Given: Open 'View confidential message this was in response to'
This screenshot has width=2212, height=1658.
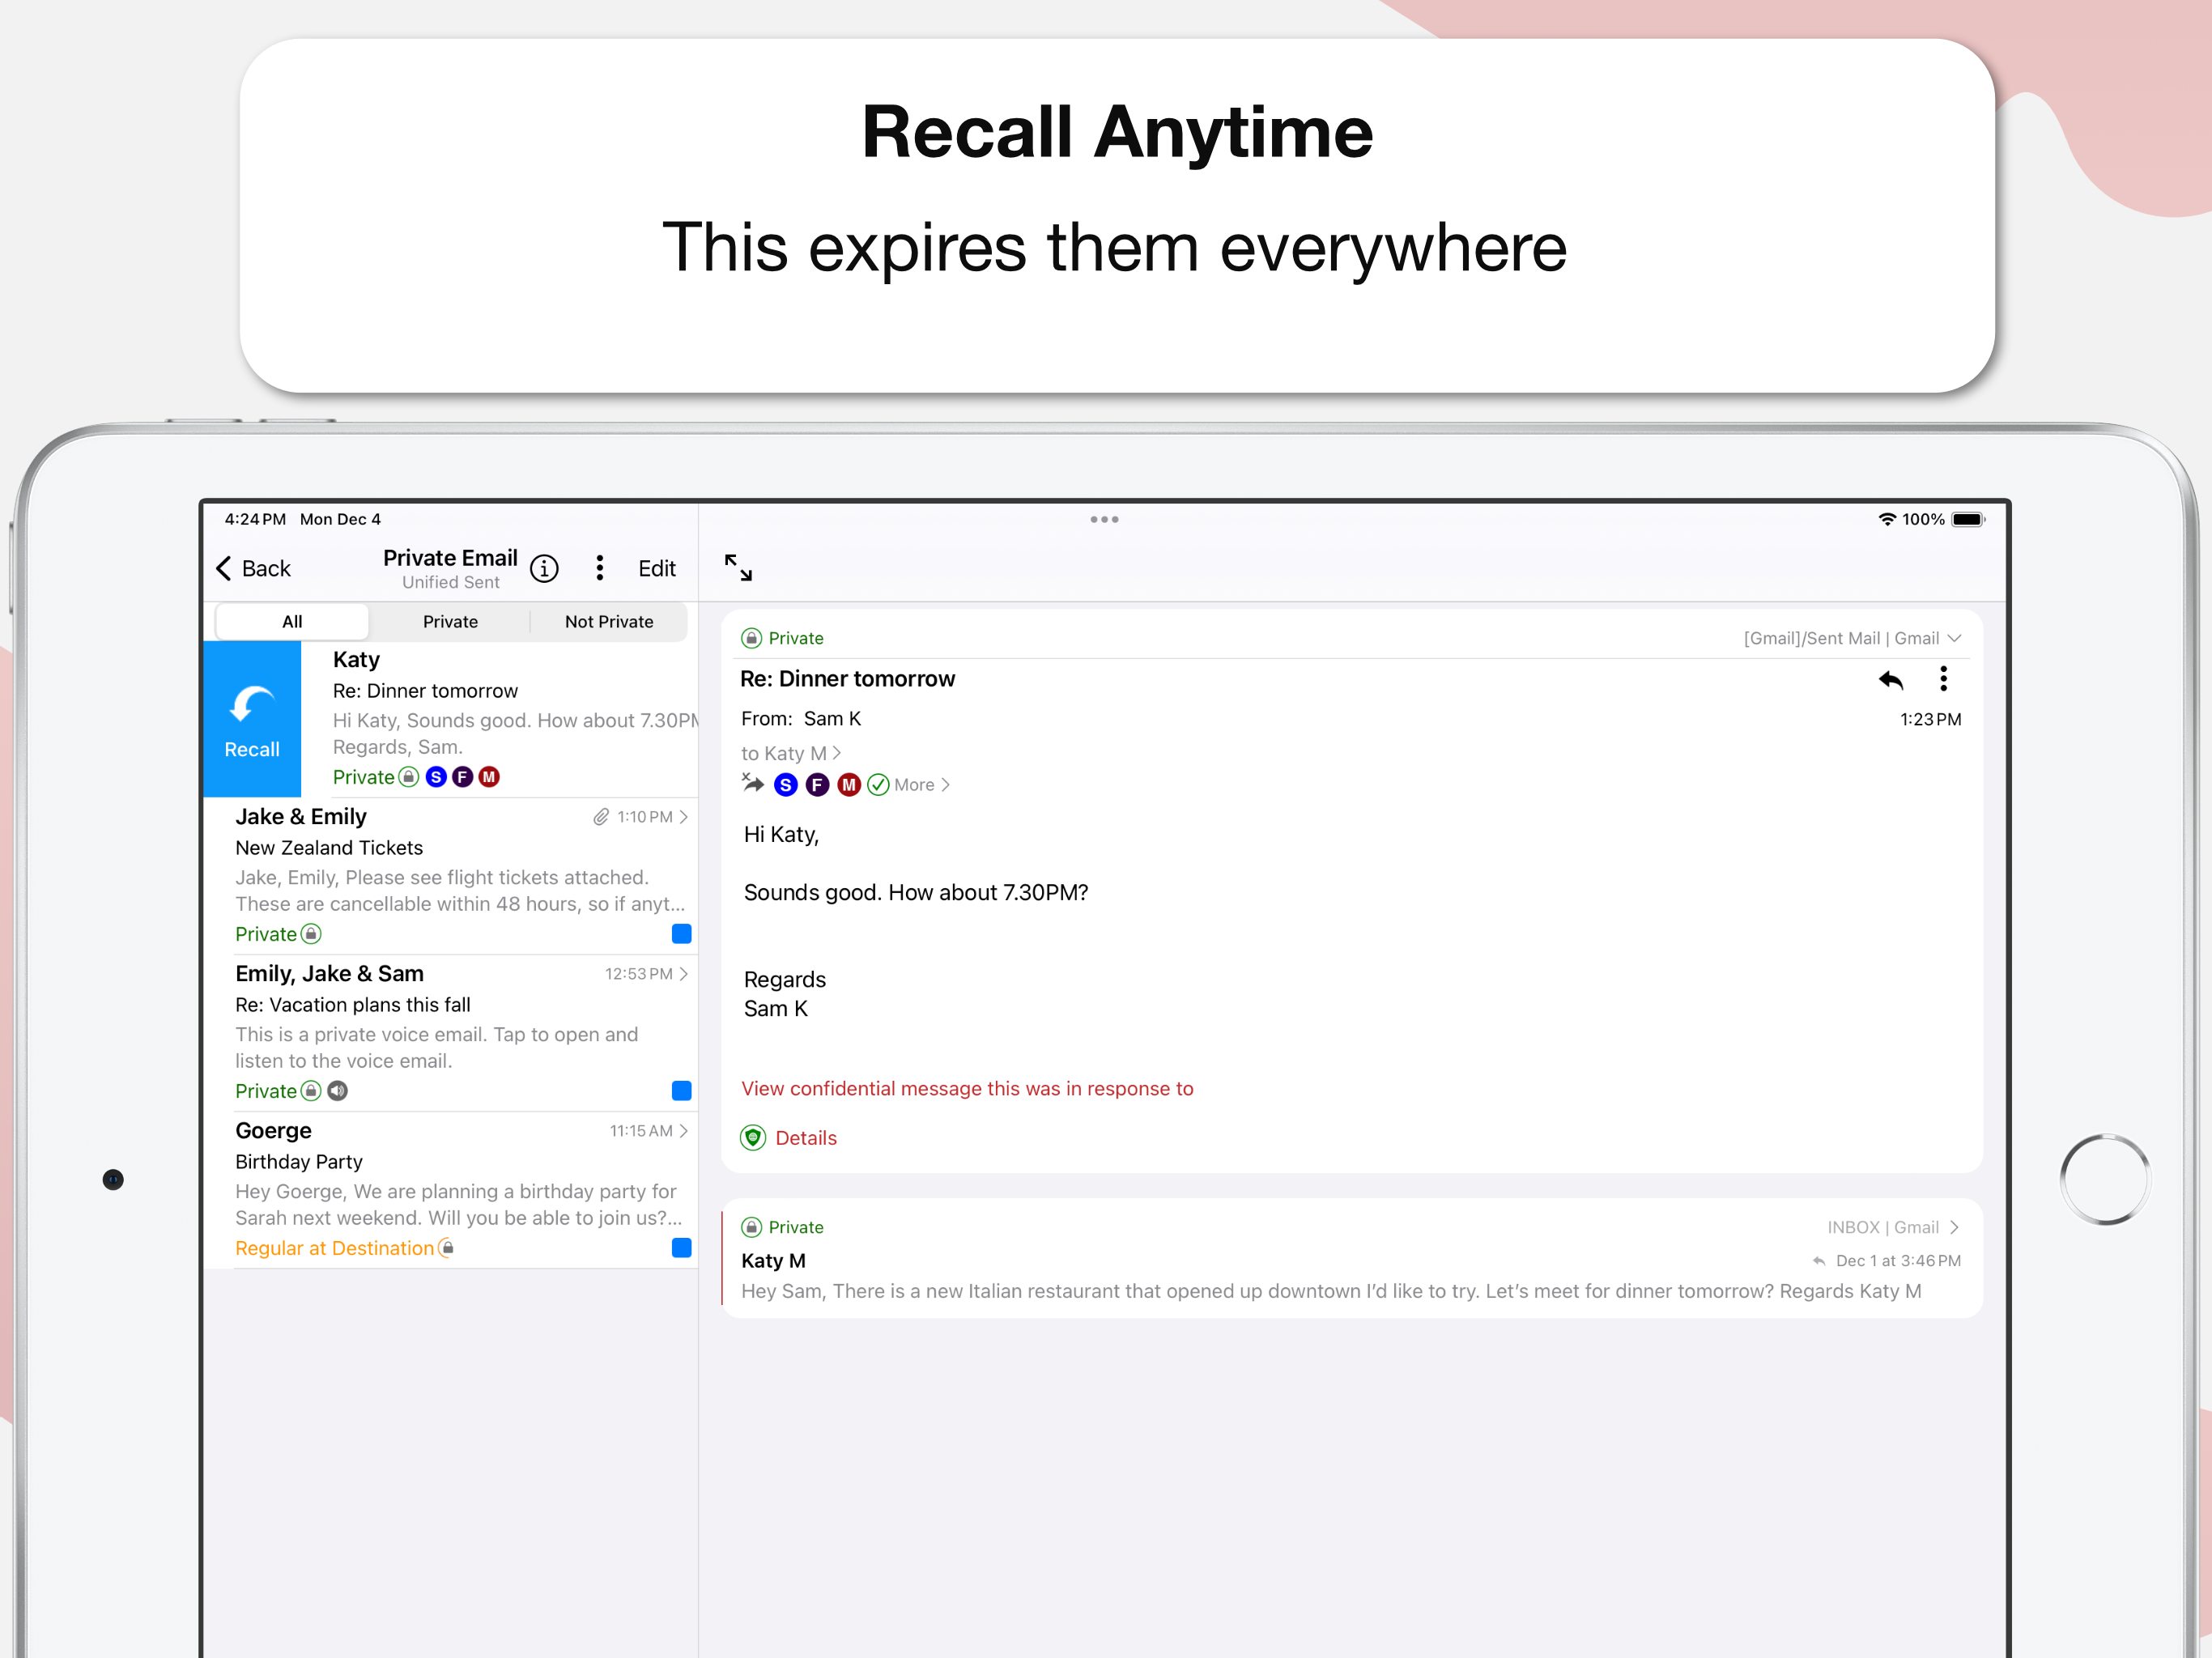Looking at the screenshot, I should 967,1088.
